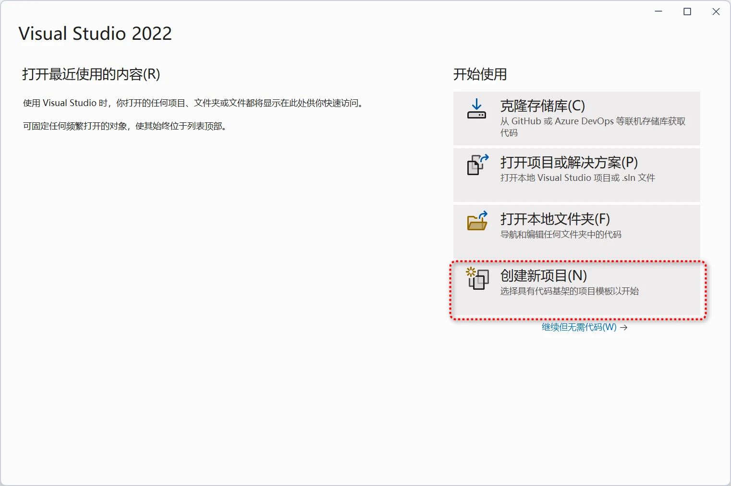
Task: Click the create new project icon
Action: [477, 278]
